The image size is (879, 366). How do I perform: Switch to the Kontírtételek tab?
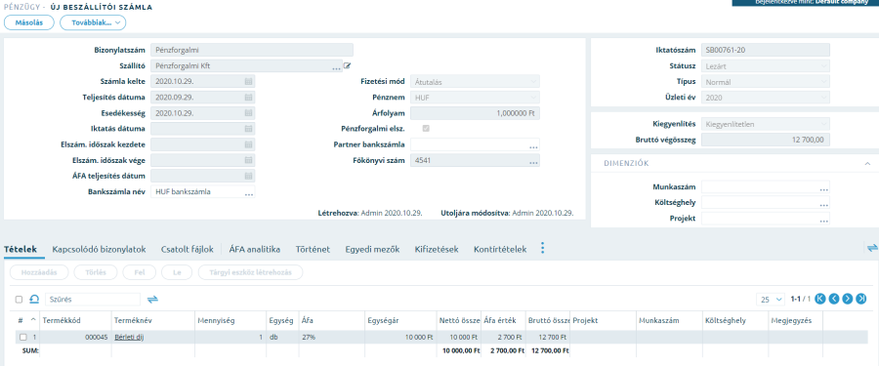500,250
